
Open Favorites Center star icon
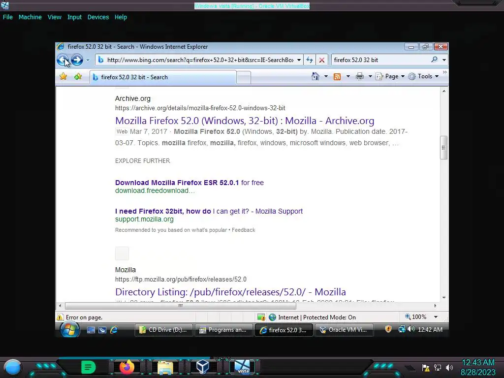click(63, 76)
